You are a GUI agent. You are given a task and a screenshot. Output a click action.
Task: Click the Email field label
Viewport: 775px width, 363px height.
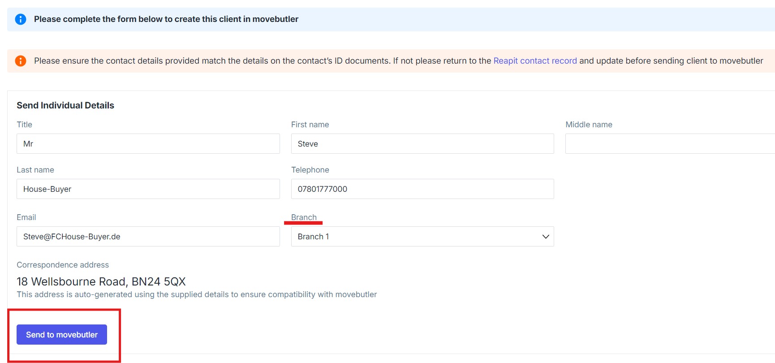[x=26, y=217]
